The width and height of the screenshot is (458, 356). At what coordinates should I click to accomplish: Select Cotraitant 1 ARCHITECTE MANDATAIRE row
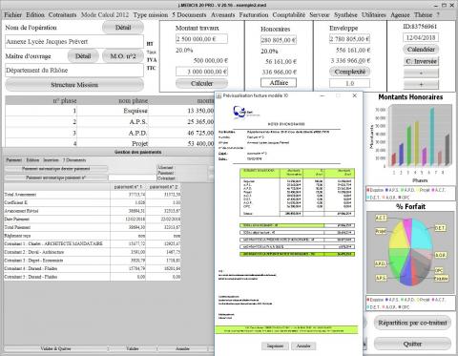(x=93, y=244)
